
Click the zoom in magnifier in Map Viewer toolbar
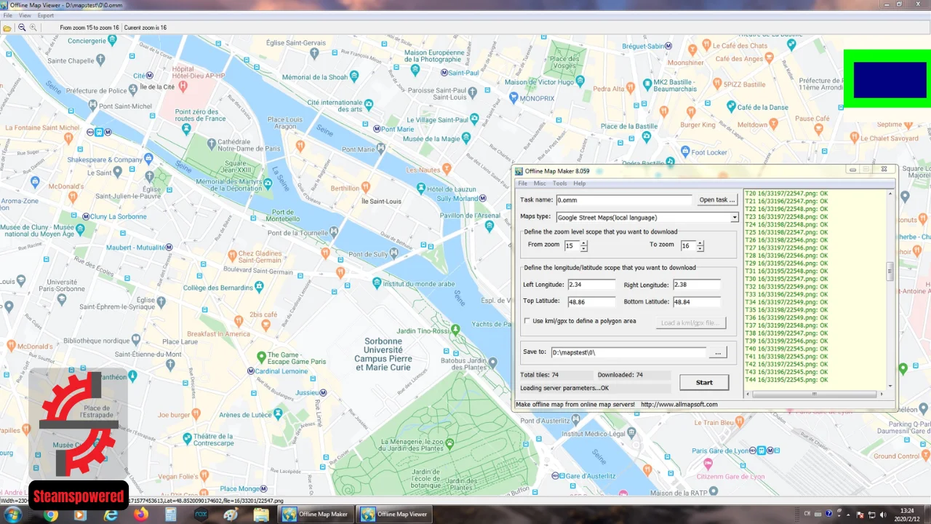point(33,28)
